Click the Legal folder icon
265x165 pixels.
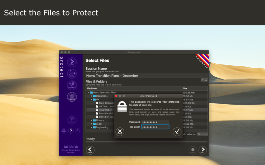(x=94, y=124)
